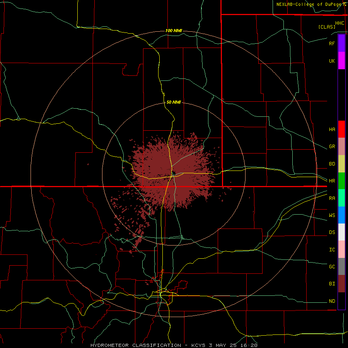Click the purple RF color swatch
The image size is (348, 348).
[341, 43]
